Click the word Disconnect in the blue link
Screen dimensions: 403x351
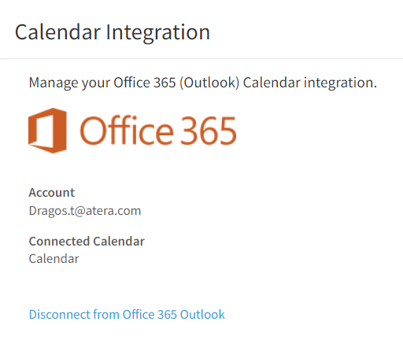[59, 314]
